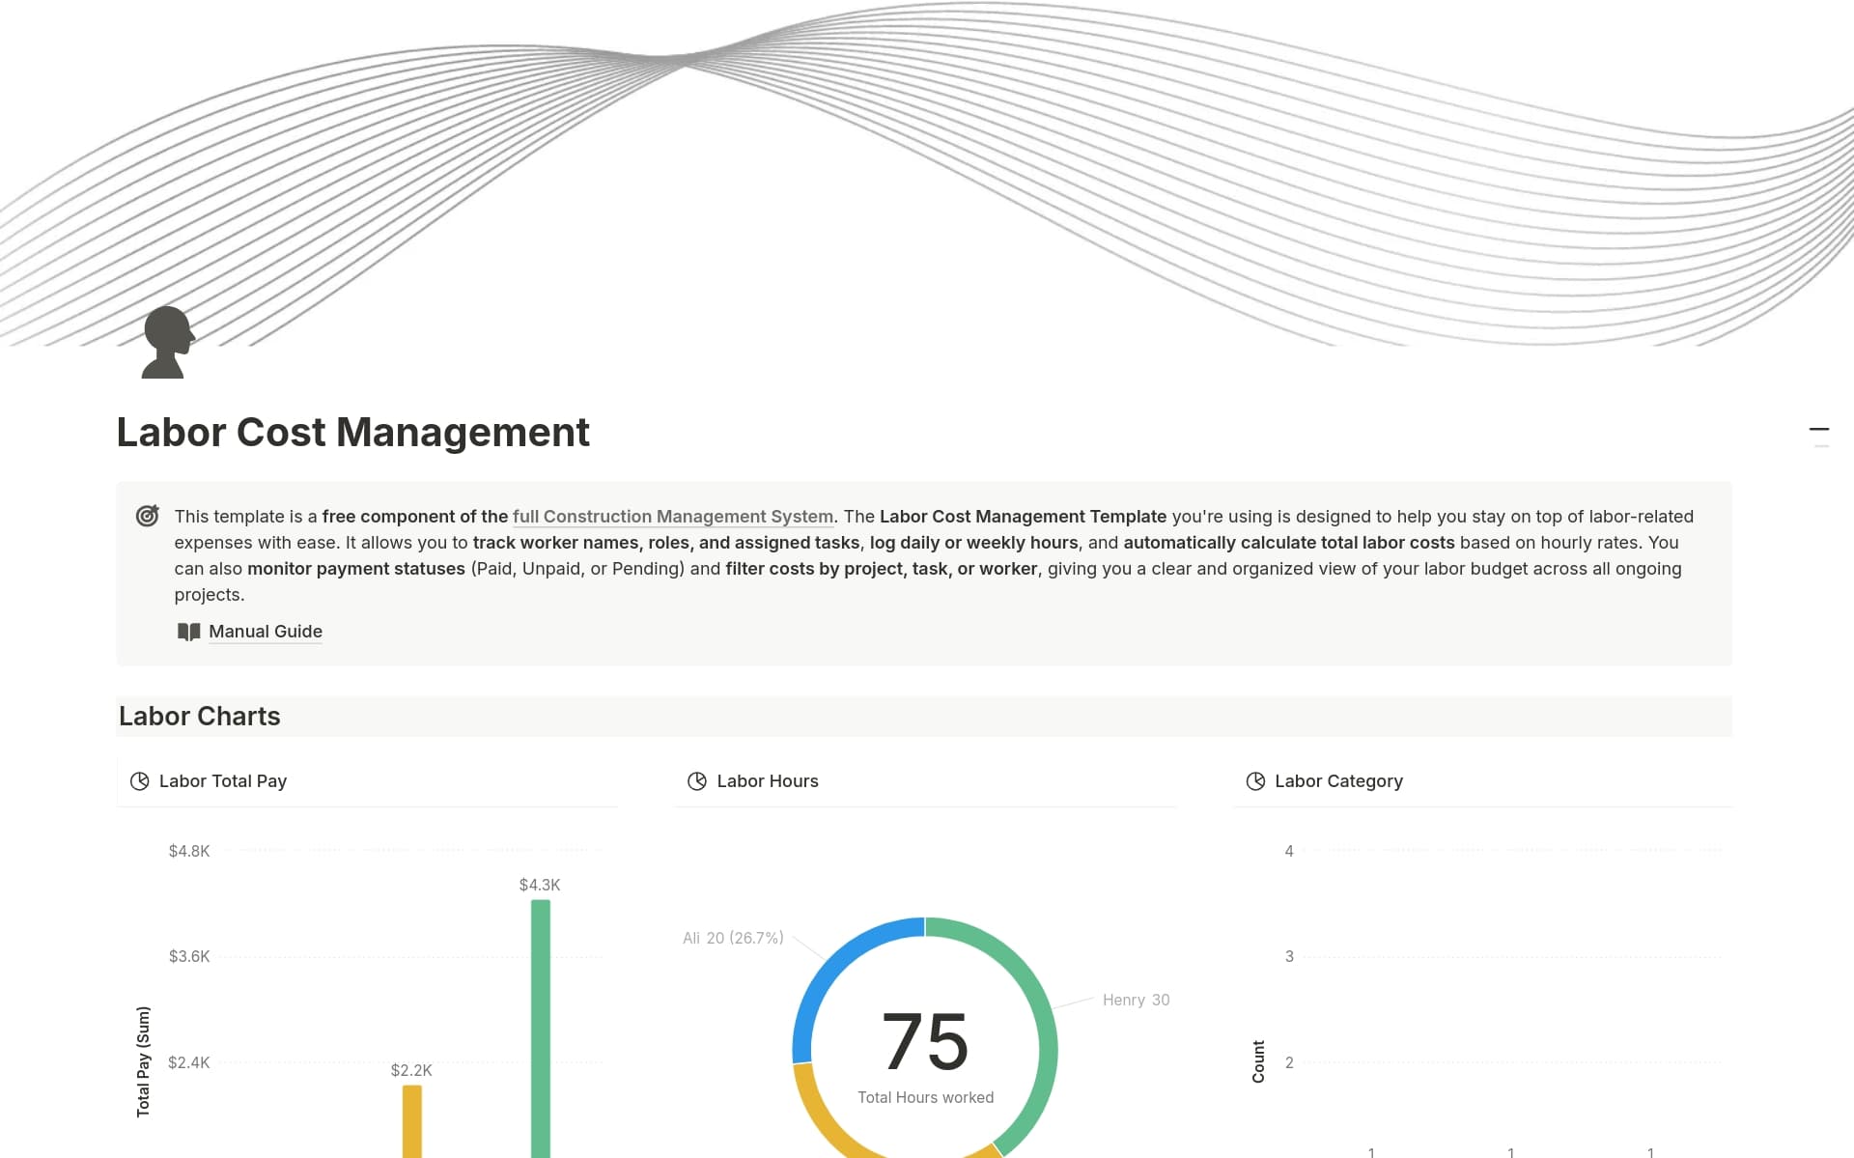Screen dimensions: 1854x1158
Task: Expand the Labor Total Pay chart header
Action: [x=222, y=780]
